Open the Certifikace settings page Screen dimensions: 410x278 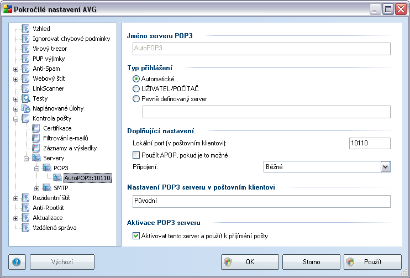57,128
